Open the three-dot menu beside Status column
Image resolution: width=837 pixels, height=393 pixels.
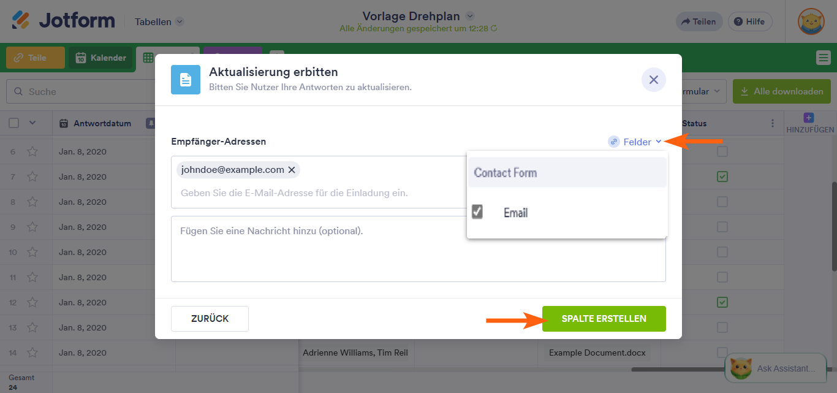click(772, 123)
